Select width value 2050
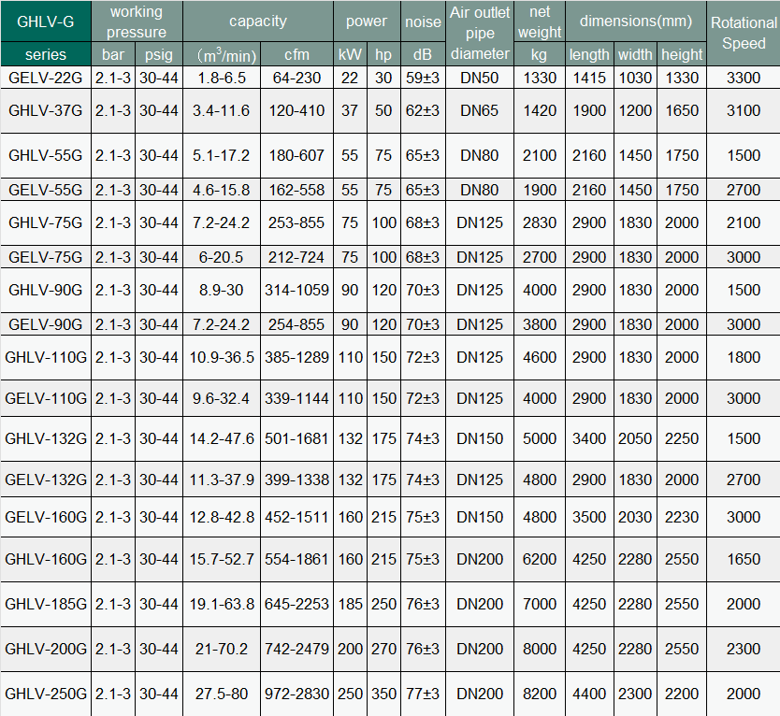The width and height of the screenshot is (780, 716). coord(635,438)
